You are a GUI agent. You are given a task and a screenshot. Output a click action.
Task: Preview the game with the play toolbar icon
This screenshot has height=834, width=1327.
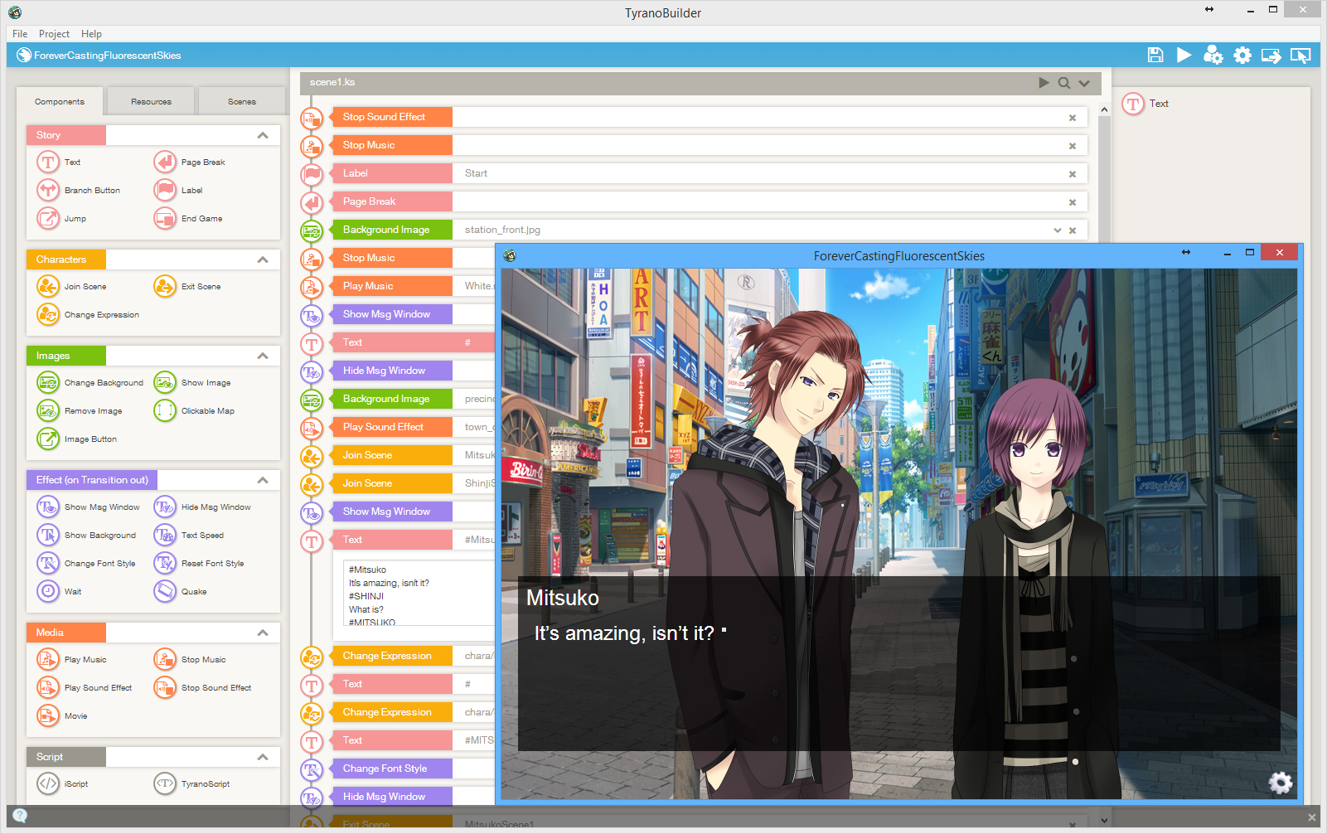tap(1184, 55)
